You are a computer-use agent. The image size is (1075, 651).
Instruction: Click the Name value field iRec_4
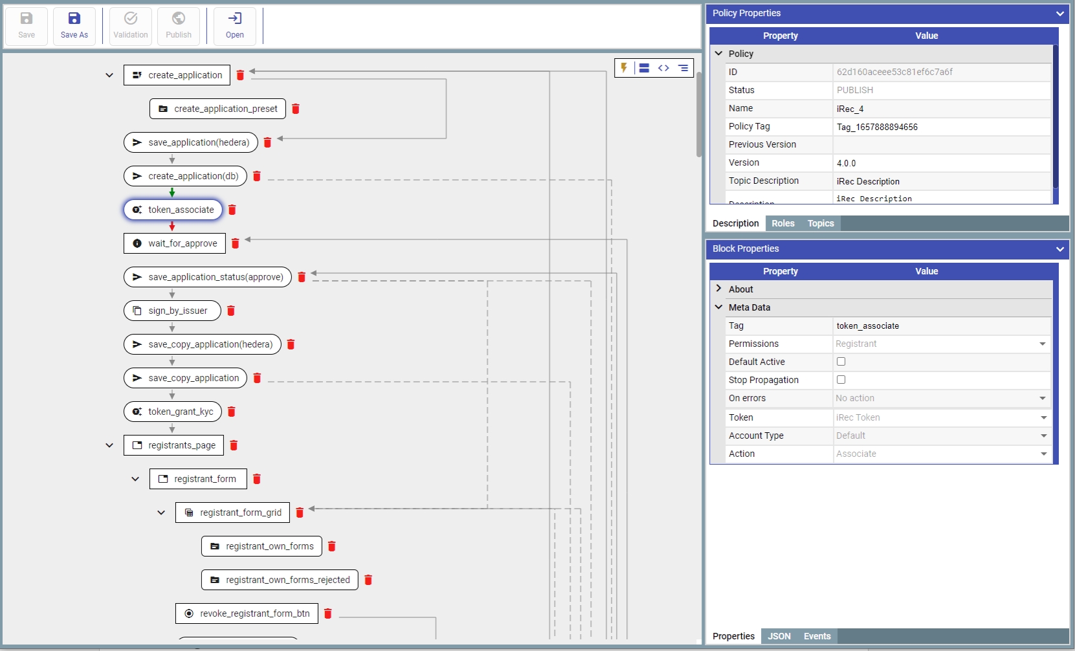(x=940, y=109)
